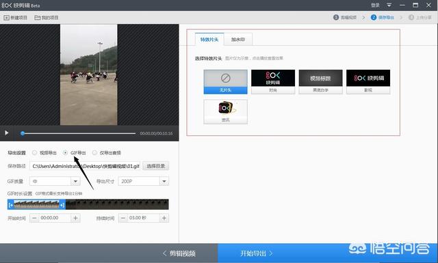Go to step 3 上传分享
Viewport: 438px width, 263px height.
[420, 17]
